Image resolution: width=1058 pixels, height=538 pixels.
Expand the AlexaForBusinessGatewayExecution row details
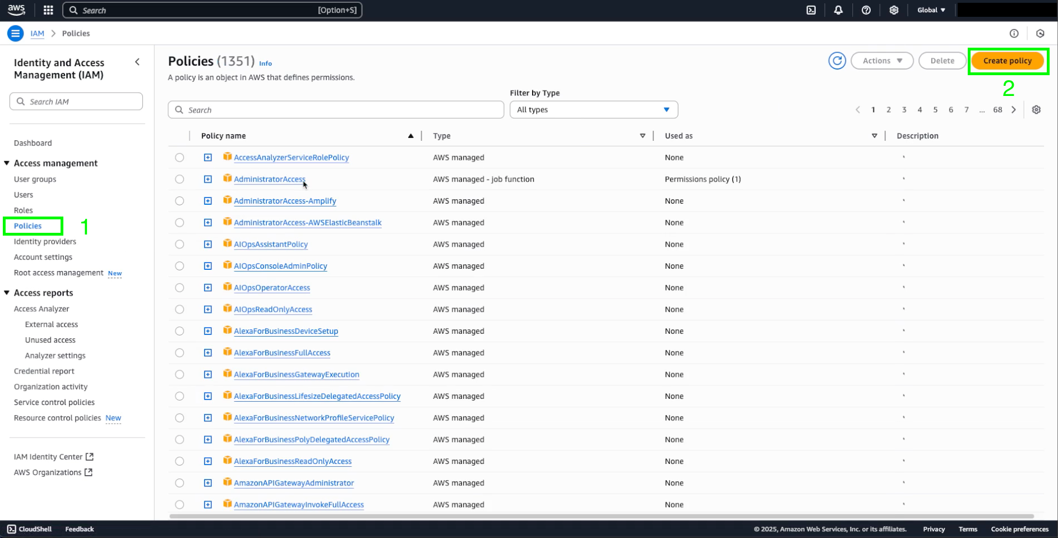click(208, 374)
